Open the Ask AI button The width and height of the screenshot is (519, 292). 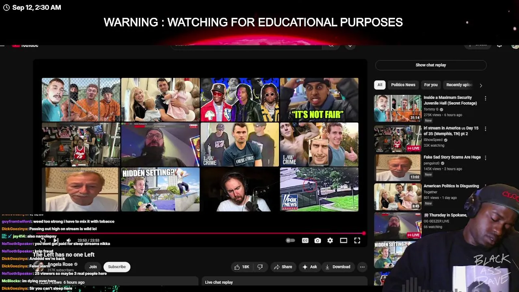click(310, 267)
